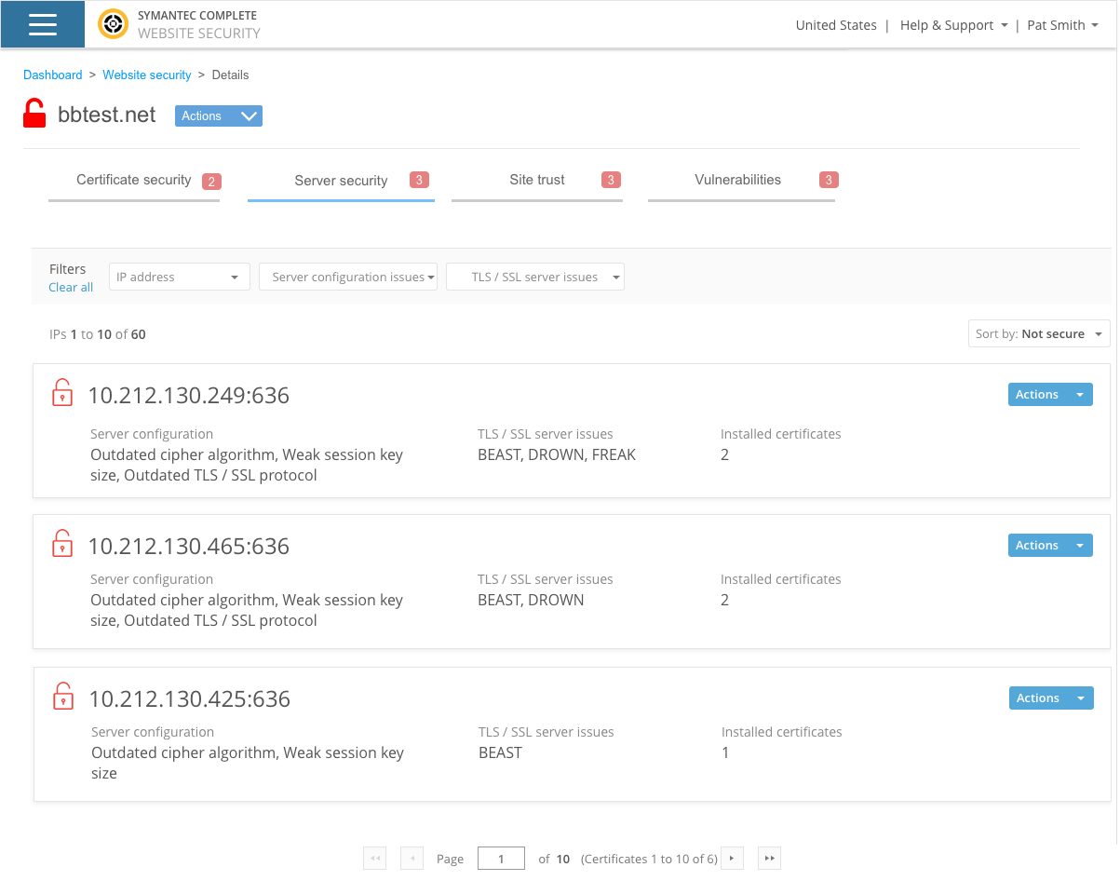This screenshot has width=1120, height=894.
Task: Click the padlock icon for 10.212.130.465:636
Action: pos(61,543)
